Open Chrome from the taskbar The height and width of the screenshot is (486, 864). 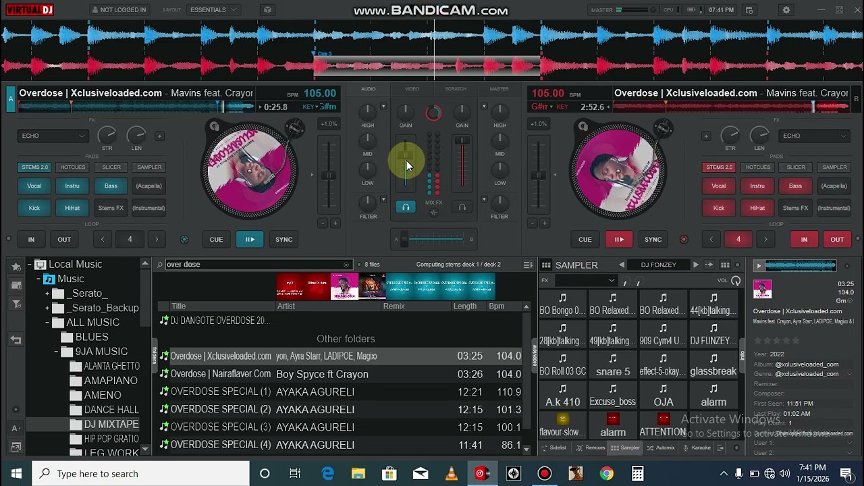click(606, 474)
